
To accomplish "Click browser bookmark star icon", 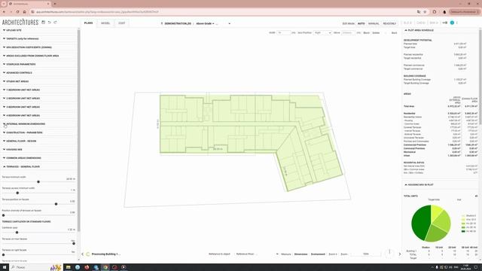I will (x=425, y=12).
